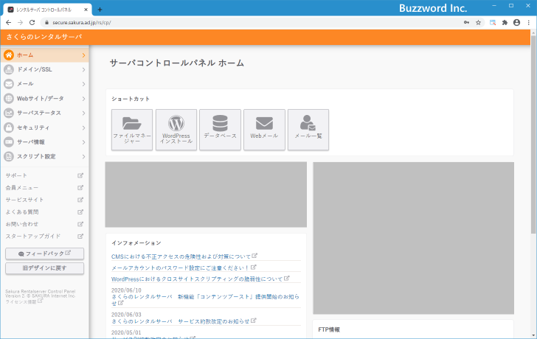
Task: Expand the ホーム menu chevron
Action: click(x=83, y=55)
